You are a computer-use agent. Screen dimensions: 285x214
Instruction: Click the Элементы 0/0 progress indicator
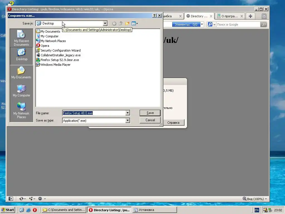[x=186, y=25]
